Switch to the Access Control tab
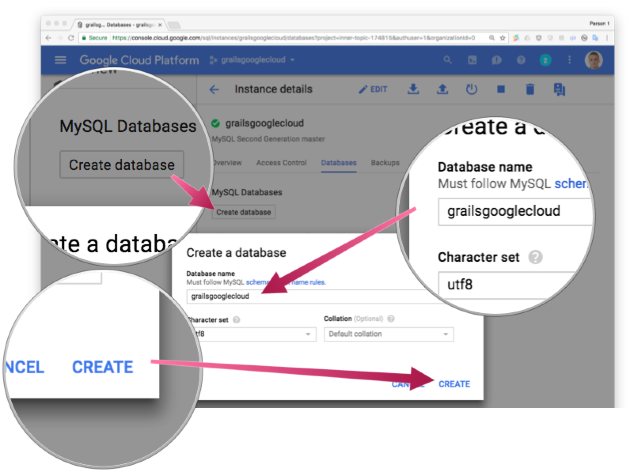 tap(281, 162)
